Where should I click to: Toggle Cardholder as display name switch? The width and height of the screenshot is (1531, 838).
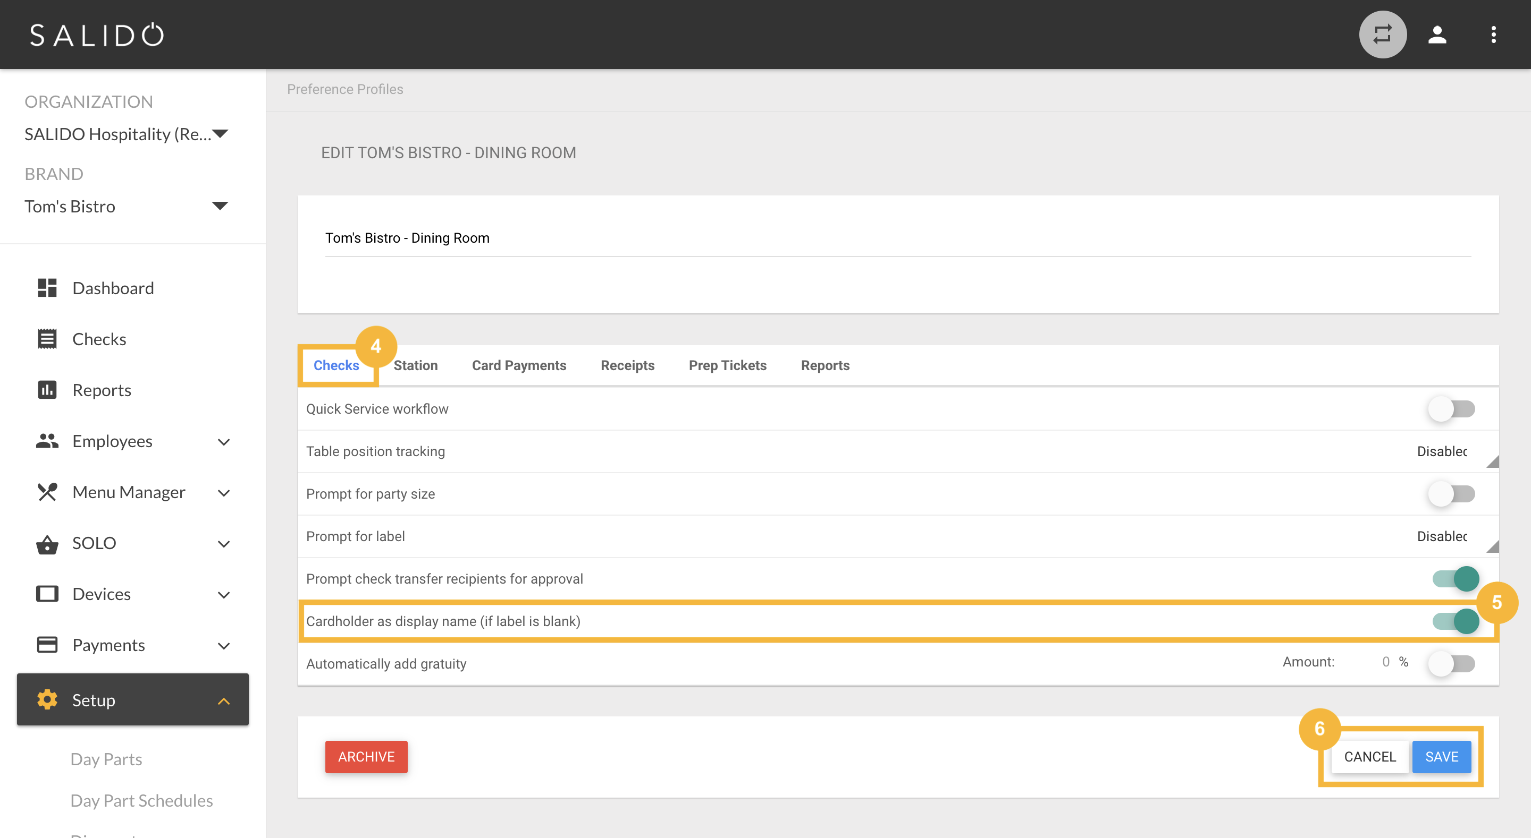[x=1456, y=621]
